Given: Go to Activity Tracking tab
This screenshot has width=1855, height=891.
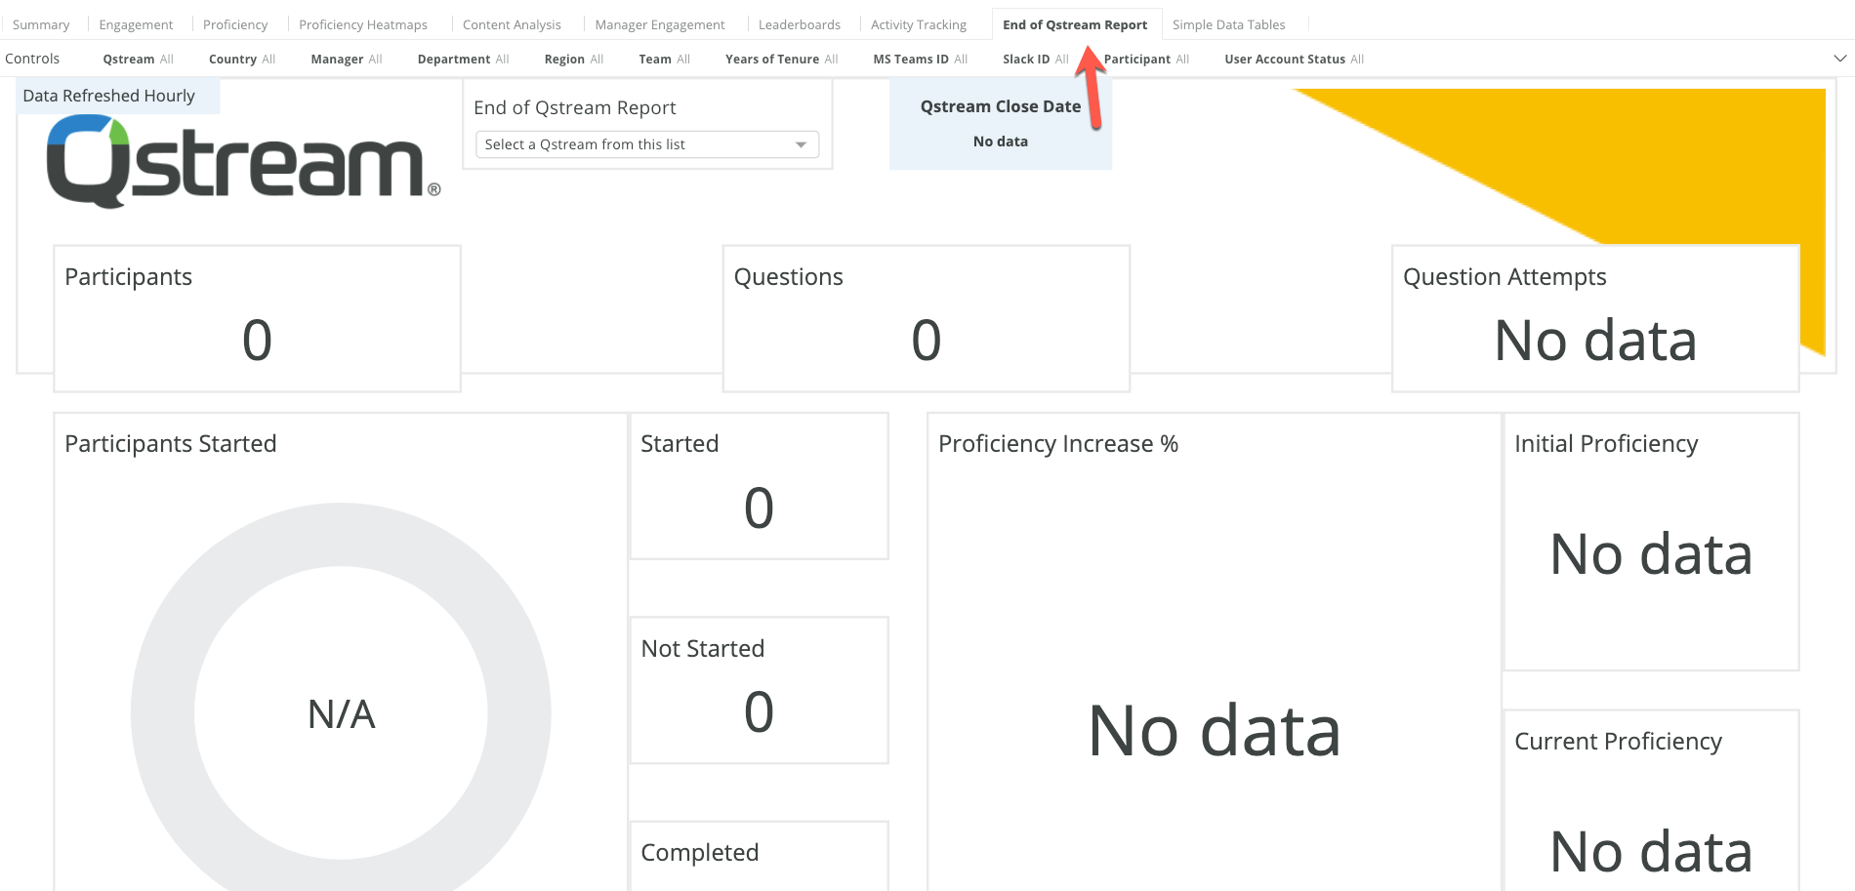Looking at the screenshot, I should click(x=919, y=24).
